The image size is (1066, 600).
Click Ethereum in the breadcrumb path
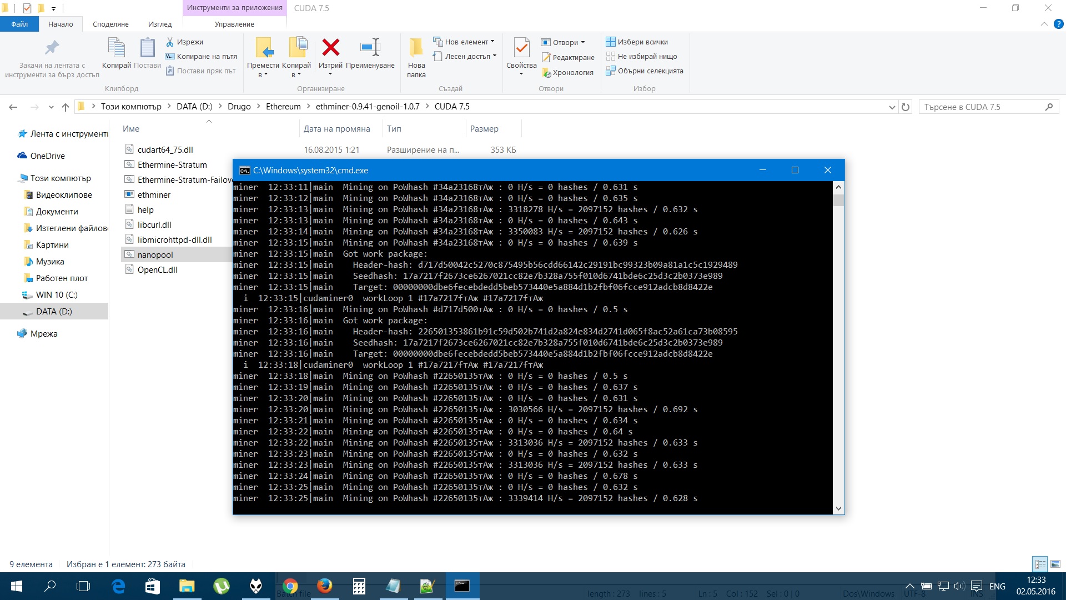(x=283, y=107)
